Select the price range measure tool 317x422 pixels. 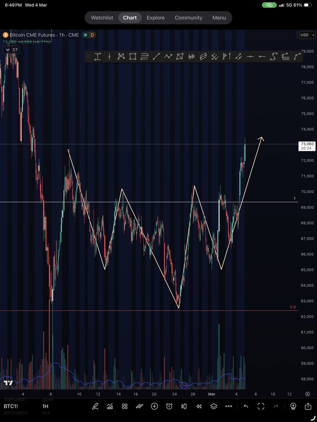(98, 56)
